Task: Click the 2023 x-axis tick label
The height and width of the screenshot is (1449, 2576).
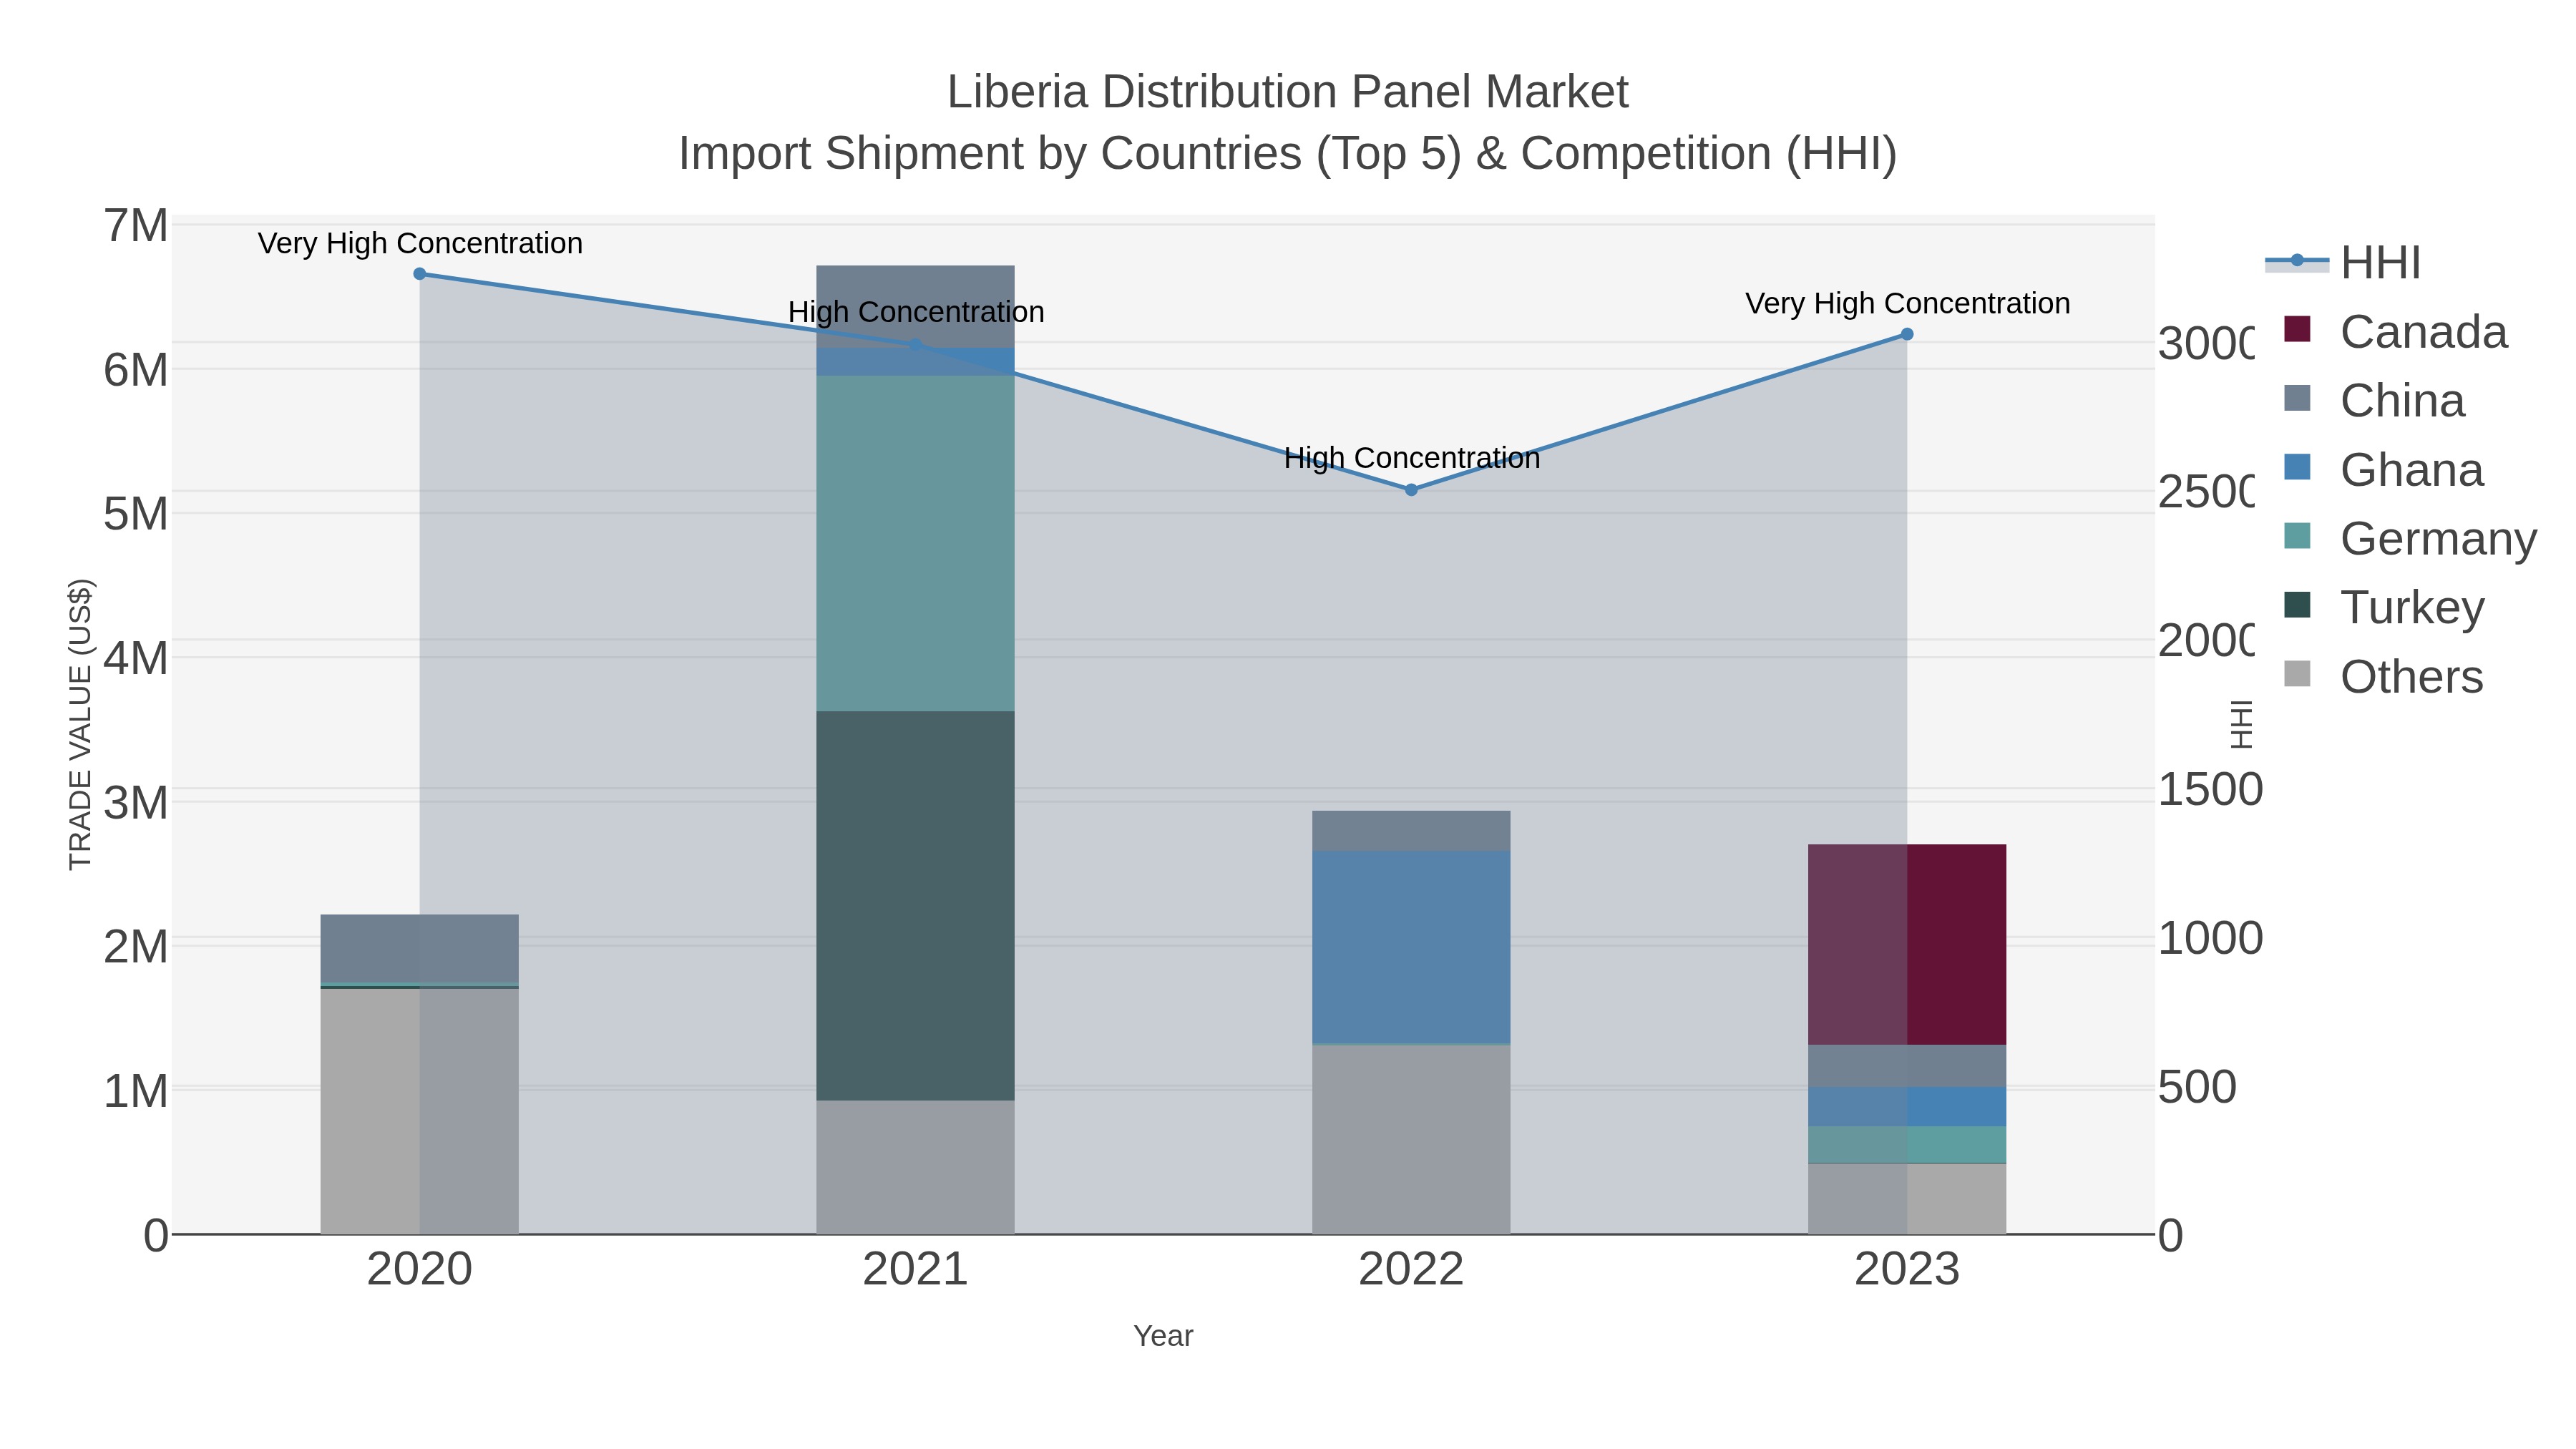Action: [x=1907, y=1270]
